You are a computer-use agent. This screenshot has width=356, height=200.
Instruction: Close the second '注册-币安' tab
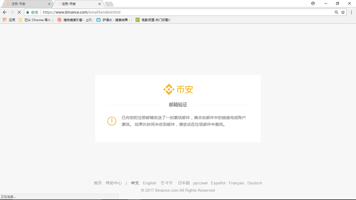(x=99, y=4)
